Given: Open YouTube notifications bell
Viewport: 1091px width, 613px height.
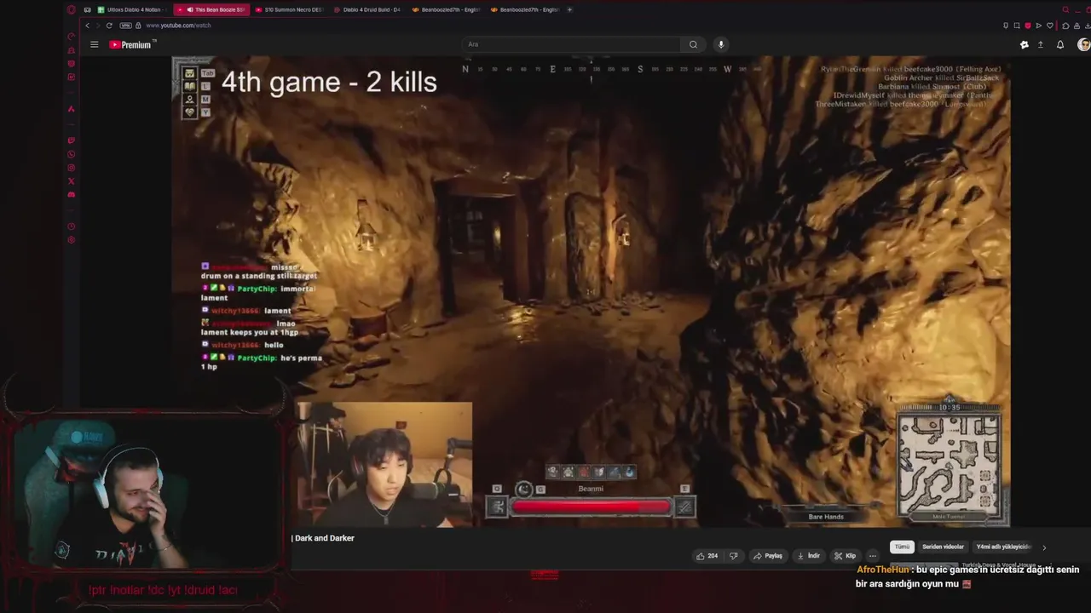Looking at the screenshot, I should [1060, 44].
